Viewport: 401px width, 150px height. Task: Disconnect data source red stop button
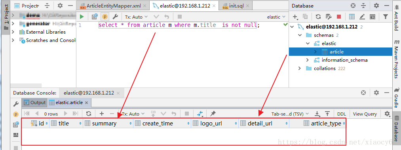pyautogui.click(x=339, y=17)
